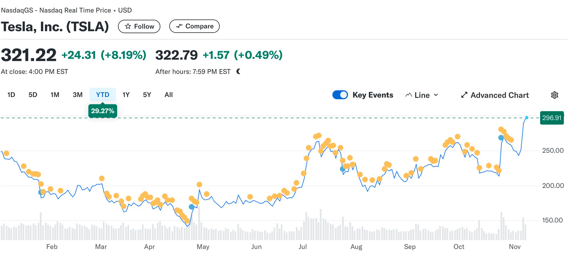Click the 296.91 price label on axis
Image resolution: width=575 pixels, height=262 pixels.
pyautogui.click(x=552, y=118)
